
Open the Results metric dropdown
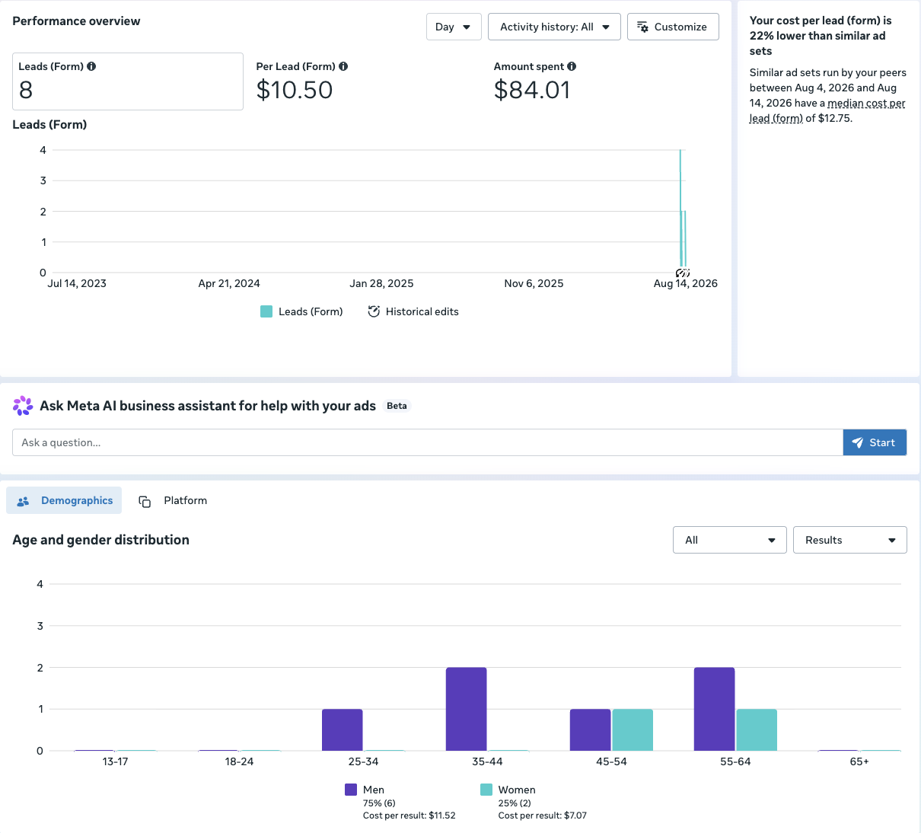pos(850,540)
